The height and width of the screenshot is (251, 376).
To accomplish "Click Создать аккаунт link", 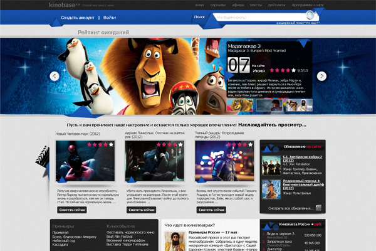I will [x=78, y=18].
